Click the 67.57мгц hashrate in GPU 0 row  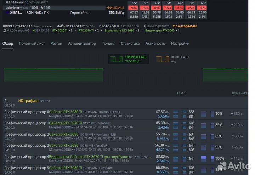(x=163, y=112)
